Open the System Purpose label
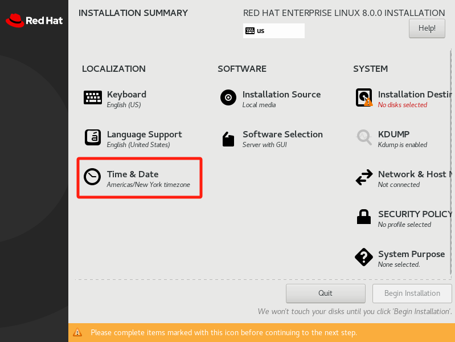Screen dimensions: 455x342 (x=411, y=254)
